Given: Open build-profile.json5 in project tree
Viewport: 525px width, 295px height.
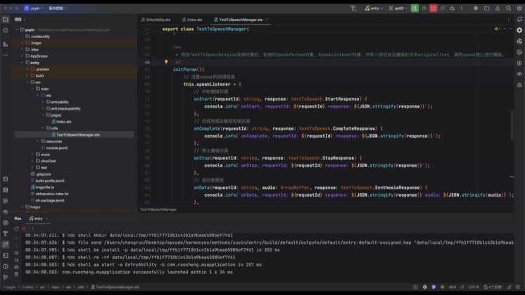Looking at the screenshot, I should [x=49, y=181].
